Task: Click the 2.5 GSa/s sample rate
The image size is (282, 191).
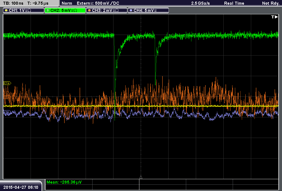Action: click(200, 3)
